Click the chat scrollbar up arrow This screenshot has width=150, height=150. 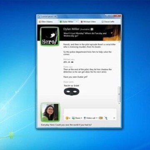pyautogui.click(x=119, y=42)
